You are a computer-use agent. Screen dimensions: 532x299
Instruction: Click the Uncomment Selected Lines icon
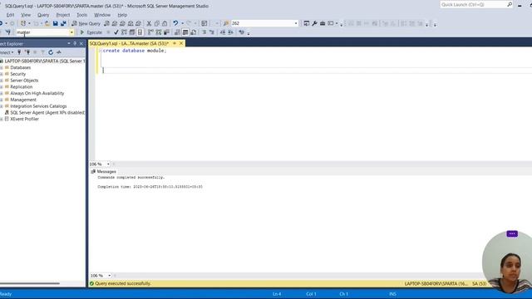212,32
